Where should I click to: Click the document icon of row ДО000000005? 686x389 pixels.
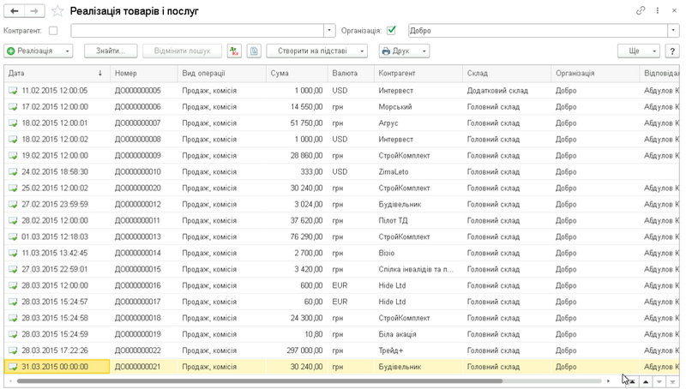click(13, 90)
